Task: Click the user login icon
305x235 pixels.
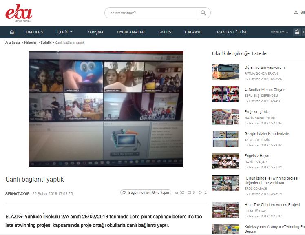Action: tap(296, 13)
